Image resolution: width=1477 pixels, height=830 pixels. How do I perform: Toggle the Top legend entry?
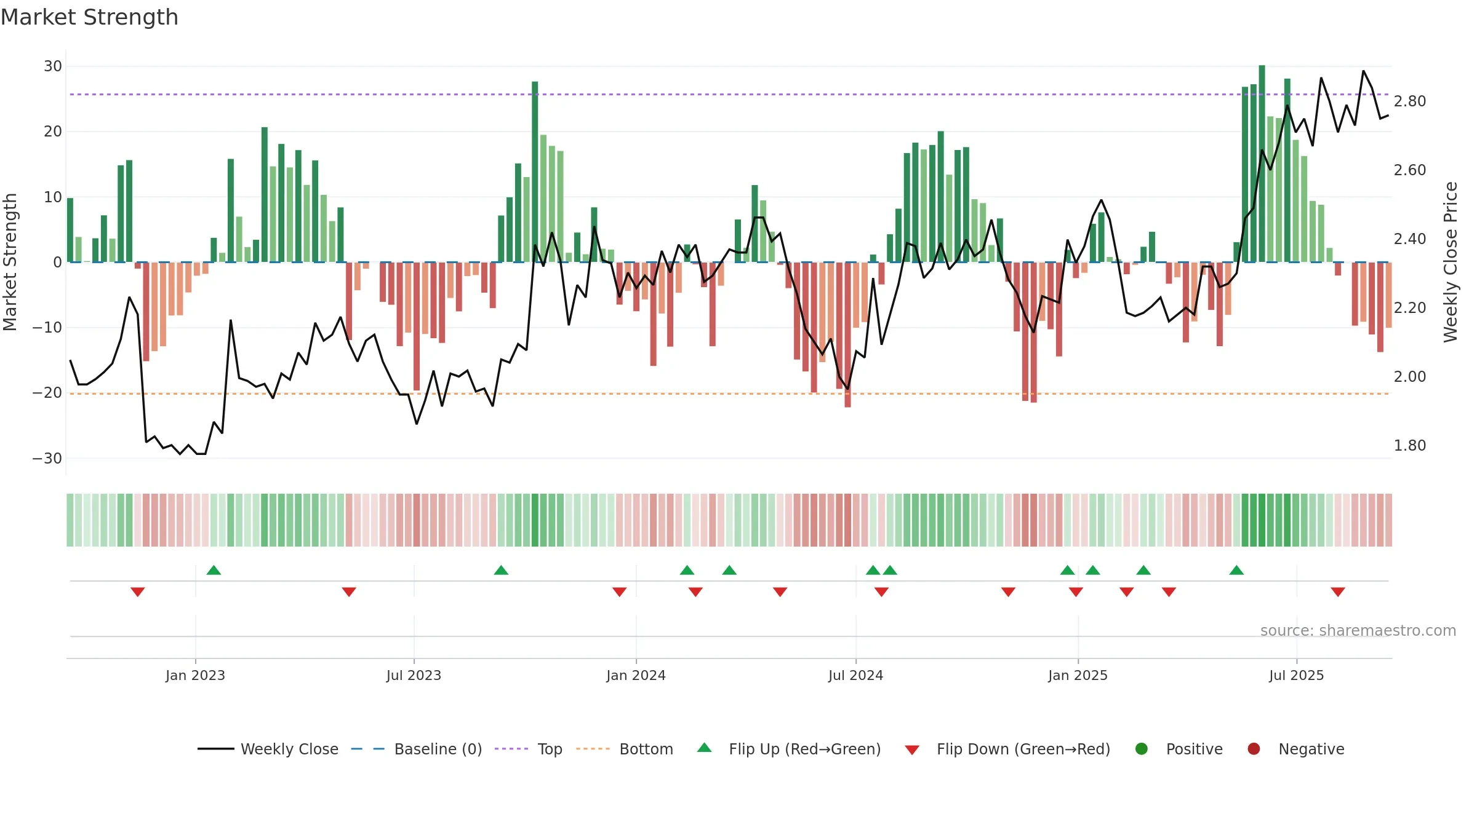529,749
